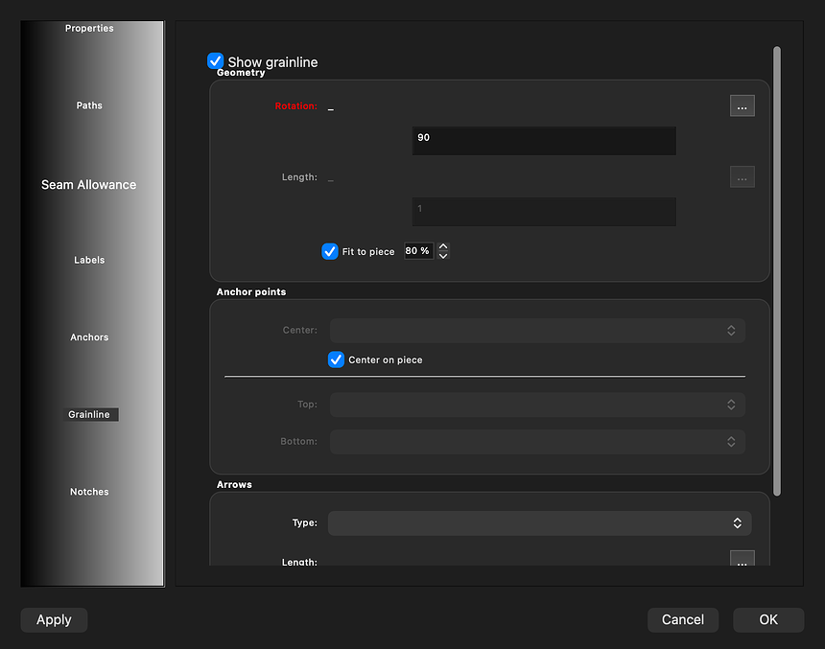Click the Fit to piece percentage field
Screen dimensions: 825x649
pos(419,251)
